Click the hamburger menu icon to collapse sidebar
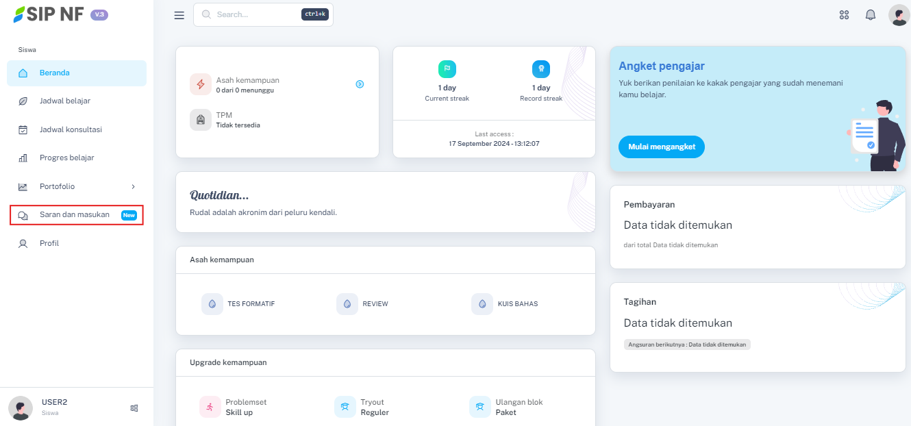Viewport: 911px width, 426px height. click(179, 15)
